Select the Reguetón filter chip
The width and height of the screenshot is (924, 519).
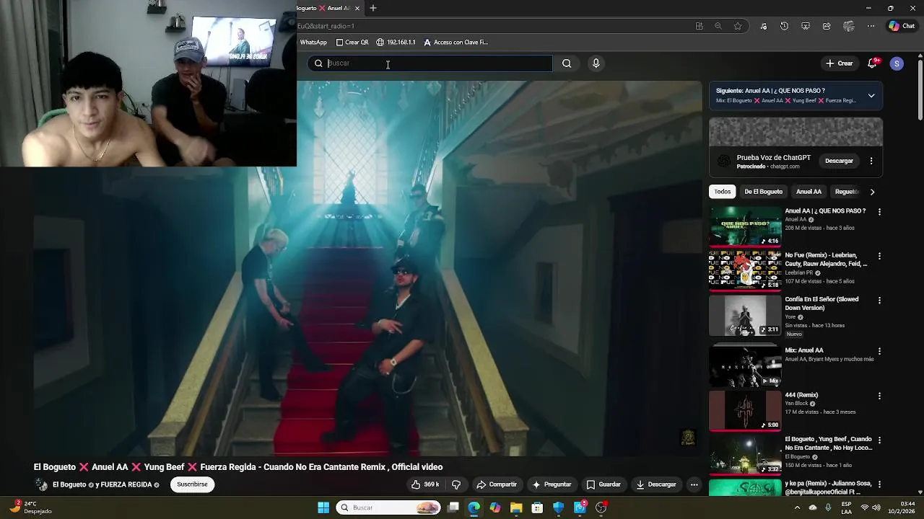pos(846,192)
